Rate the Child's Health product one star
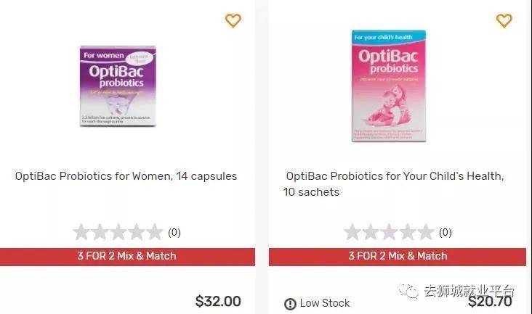532x314 pixels. (x=352, y=232)
